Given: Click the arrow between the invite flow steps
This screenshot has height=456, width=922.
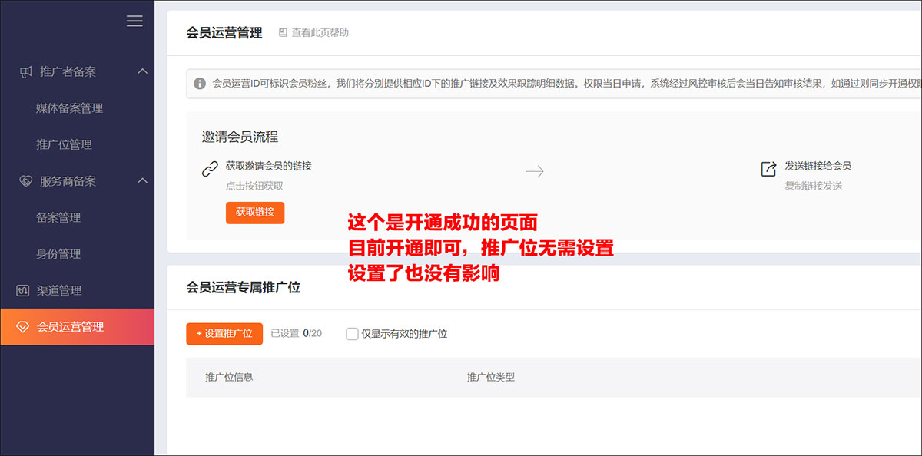Looking at the screenshot, I should (534, 171).
